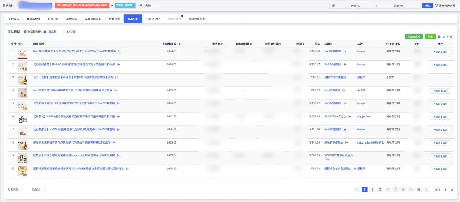Open category filter dropdown arrow
Viewport: 460px width, 202px height.
click(112, 6)
